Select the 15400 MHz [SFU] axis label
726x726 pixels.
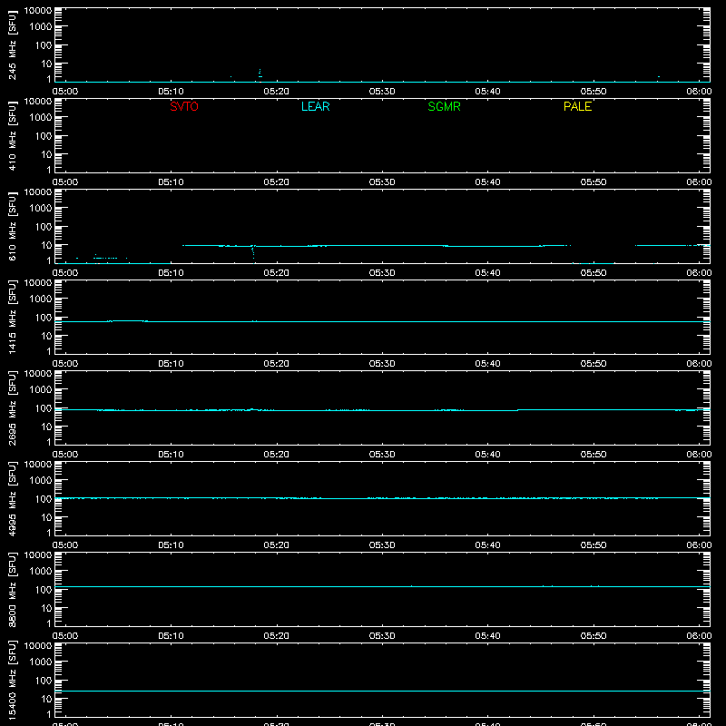12,680
